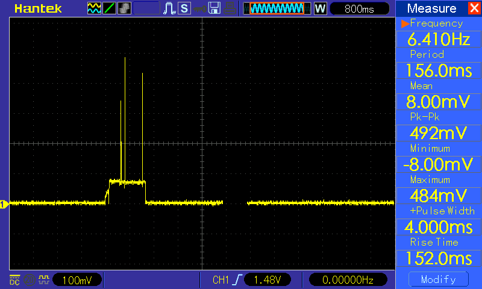Click the key lock icon

[x=200, y=8]
